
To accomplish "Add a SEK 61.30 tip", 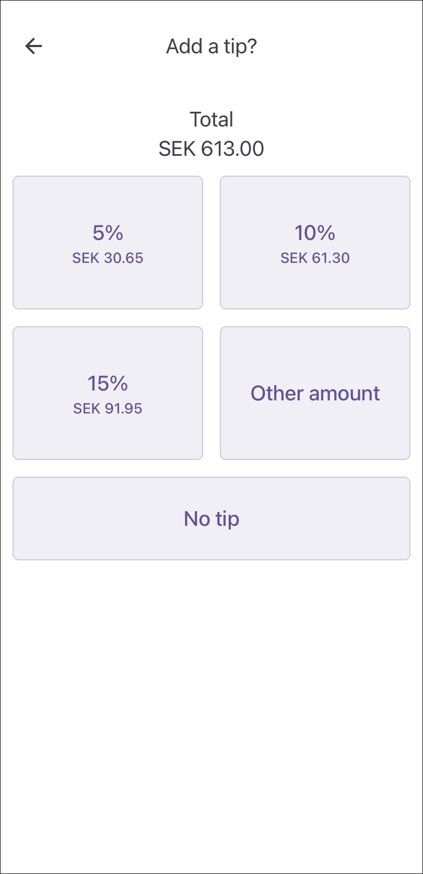I will point(315,243).
